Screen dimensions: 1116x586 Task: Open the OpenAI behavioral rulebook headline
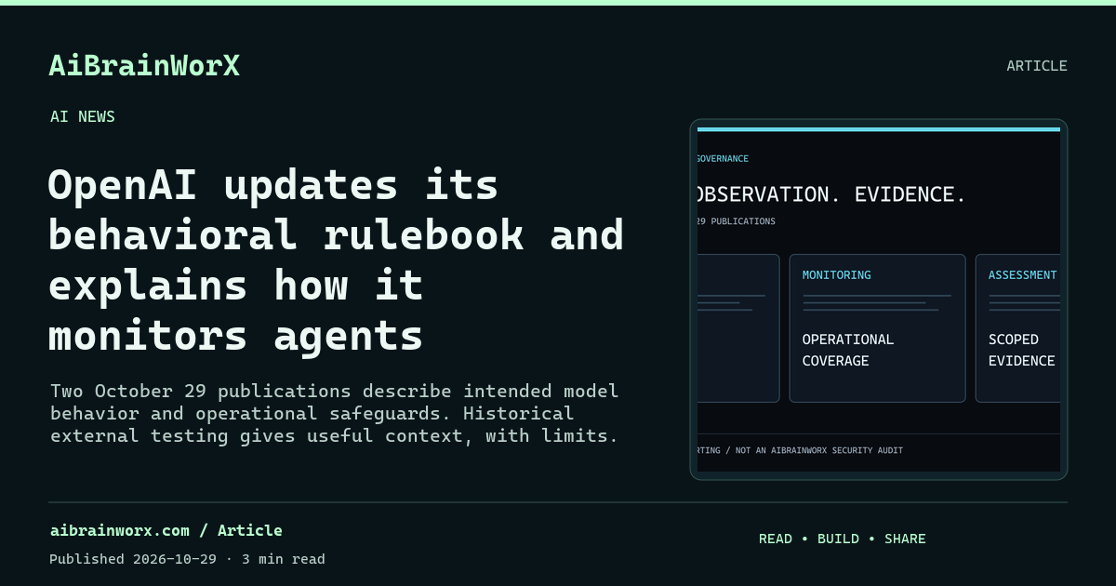coord(336,260)
